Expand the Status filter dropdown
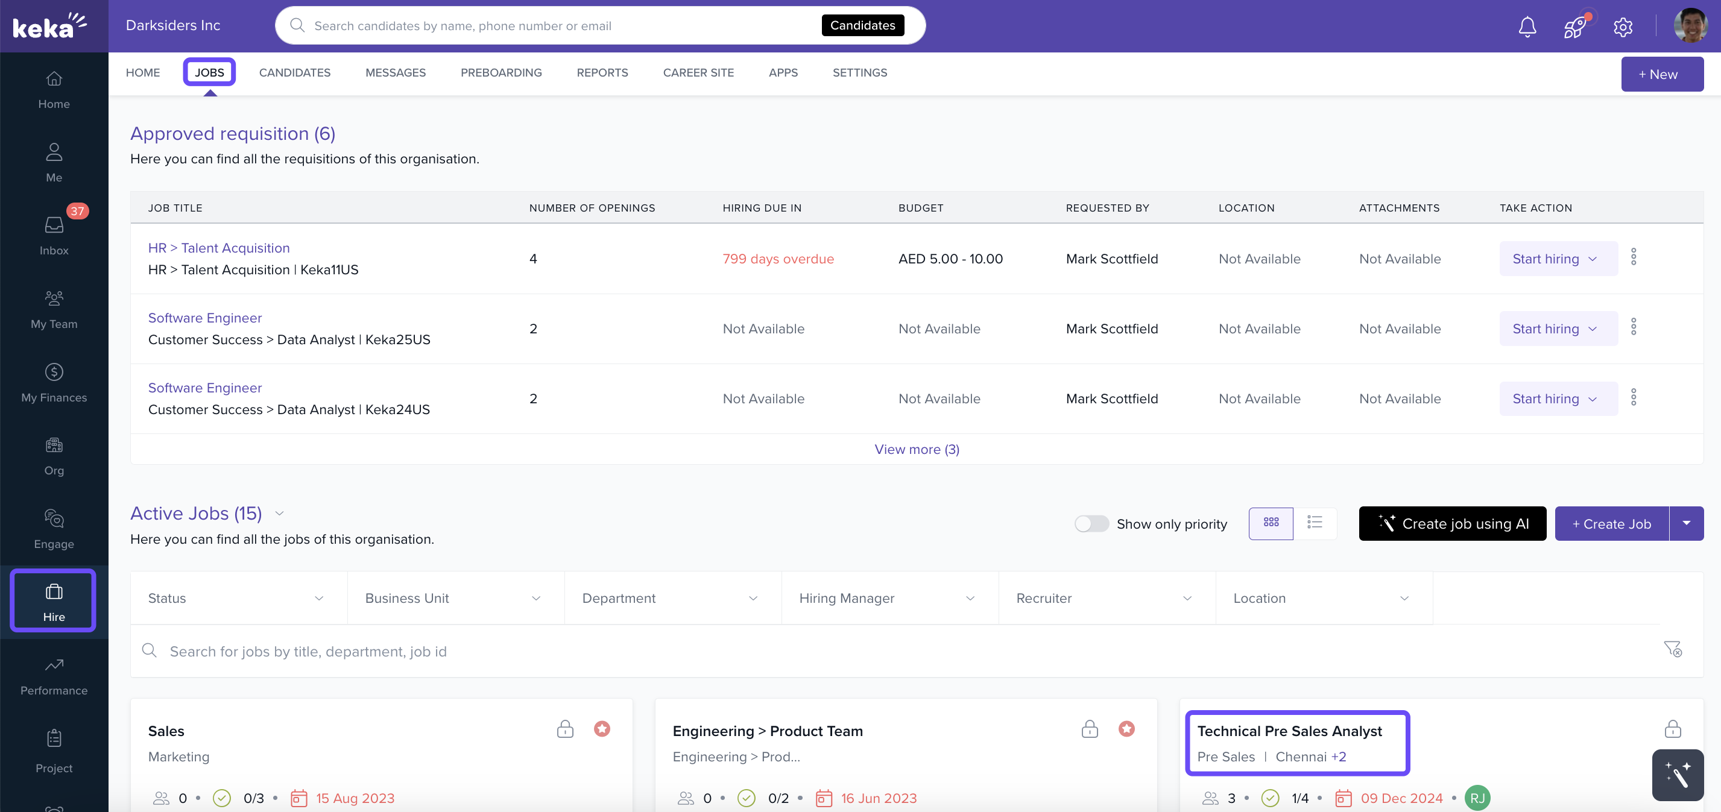The width and height of the screenshot is (1721, 812). [x=238, y=599]
